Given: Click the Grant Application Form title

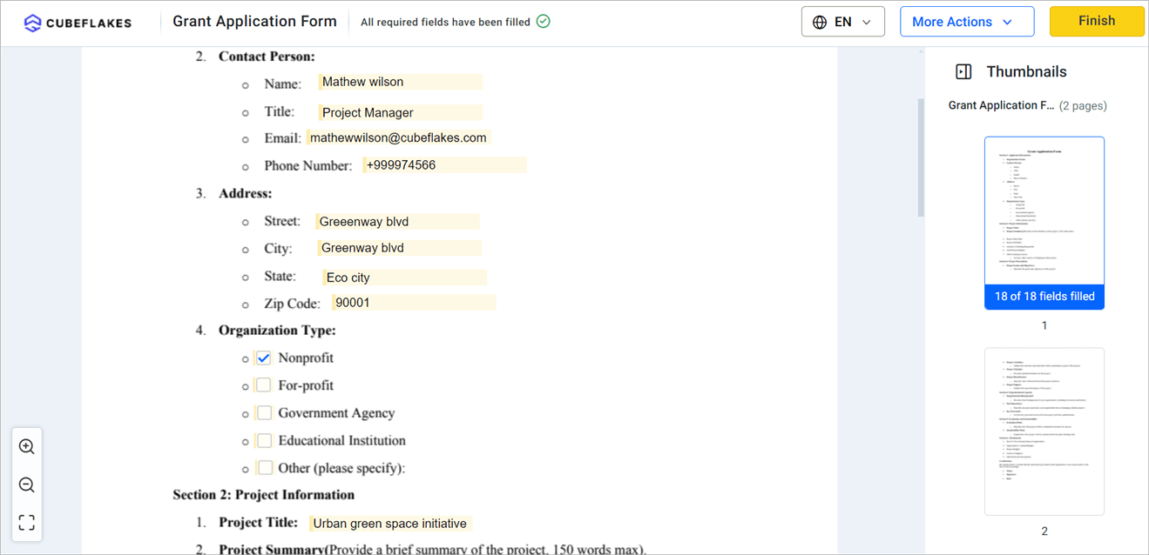Looking at the screenshot, I should (x=254, y=22).
